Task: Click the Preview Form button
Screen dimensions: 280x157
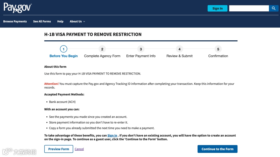Action: coord(59,149)
